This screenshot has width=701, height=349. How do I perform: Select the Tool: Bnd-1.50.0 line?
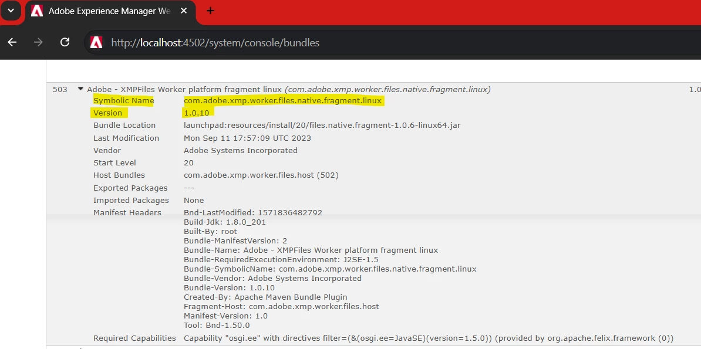(x=217, y=326)
